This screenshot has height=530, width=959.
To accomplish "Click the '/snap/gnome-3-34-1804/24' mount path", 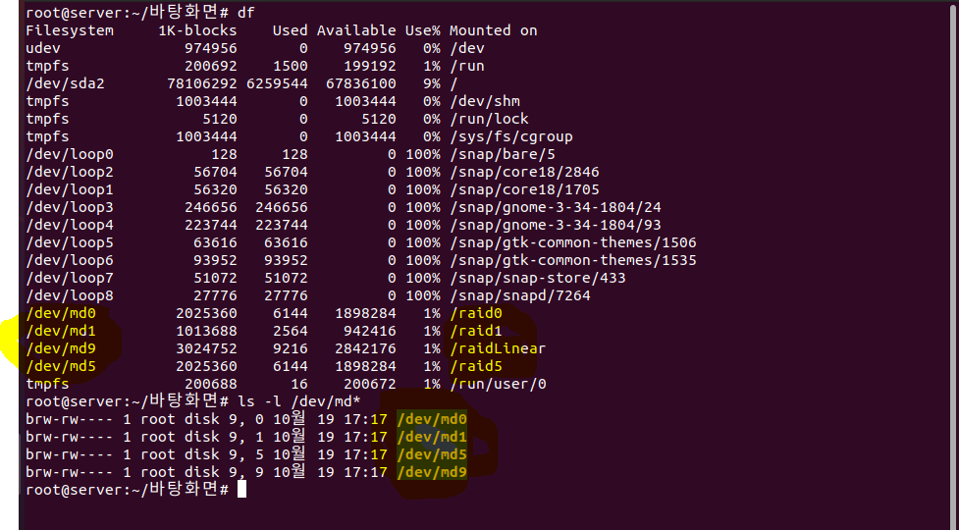I will click(x=556, y=207).
